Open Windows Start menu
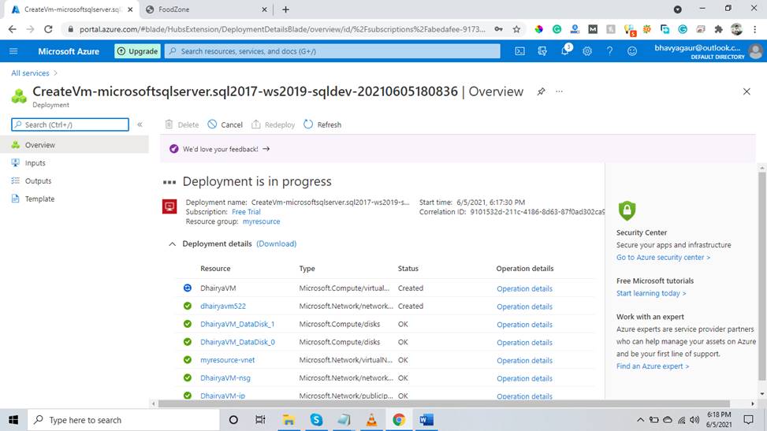 pos(13,420)
